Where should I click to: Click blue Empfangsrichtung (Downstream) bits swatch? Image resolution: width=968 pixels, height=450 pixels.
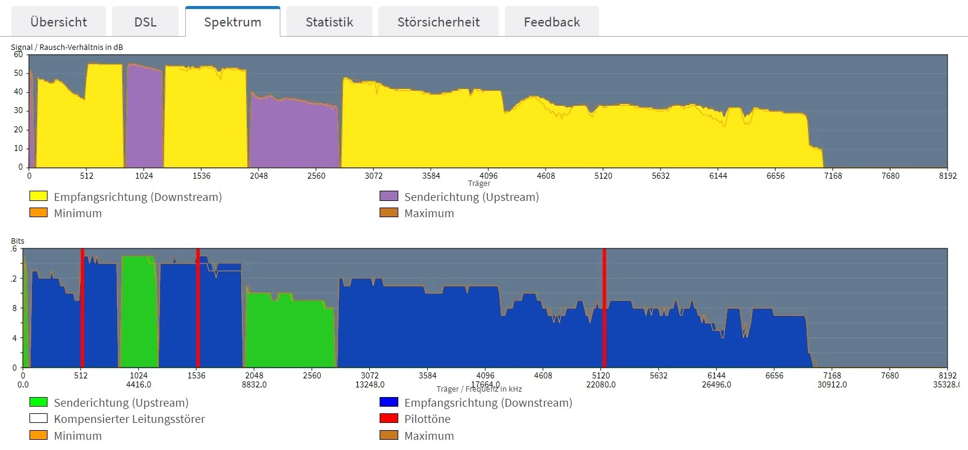[389, 402]
